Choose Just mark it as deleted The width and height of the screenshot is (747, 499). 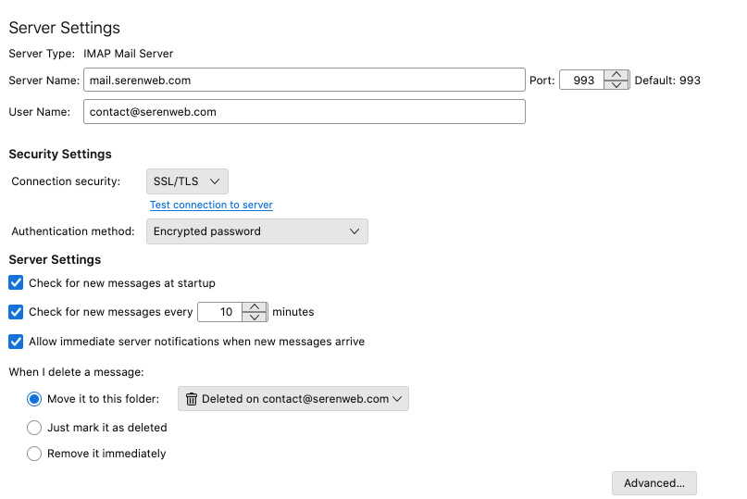point(34,428)
